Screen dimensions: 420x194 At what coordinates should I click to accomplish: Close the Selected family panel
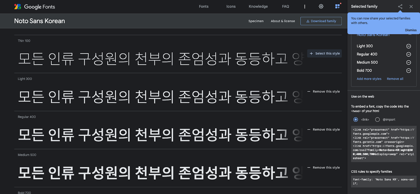pyautogui.click(x=411, y=7)
